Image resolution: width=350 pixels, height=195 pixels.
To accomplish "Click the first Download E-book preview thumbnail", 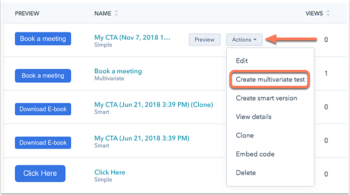I will [43, 109].
